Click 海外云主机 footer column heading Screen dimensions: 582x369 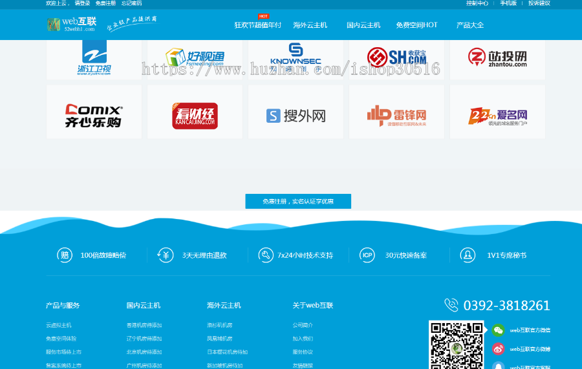(224, 306)
